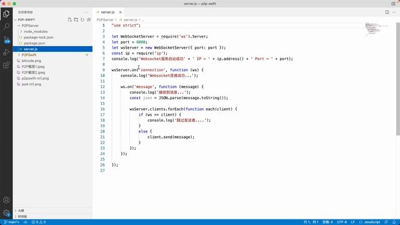Click line number 16 in gutter

click(x=102, y=109)
